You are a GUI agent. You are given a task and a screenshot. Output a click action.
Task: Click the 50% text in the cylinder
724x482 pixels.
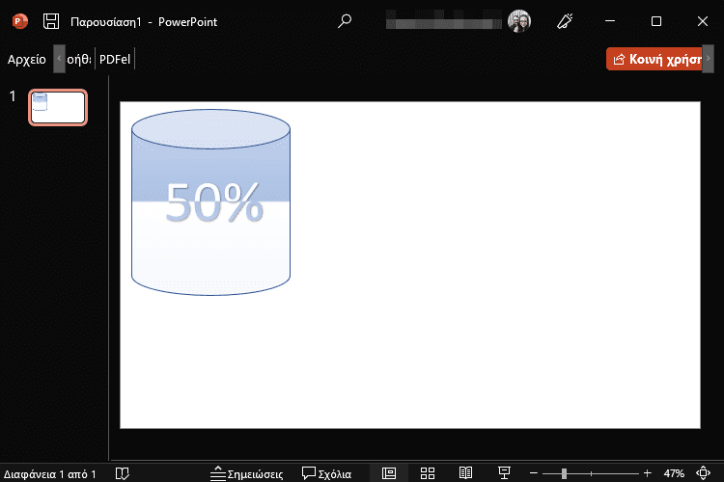pos(214,201)
